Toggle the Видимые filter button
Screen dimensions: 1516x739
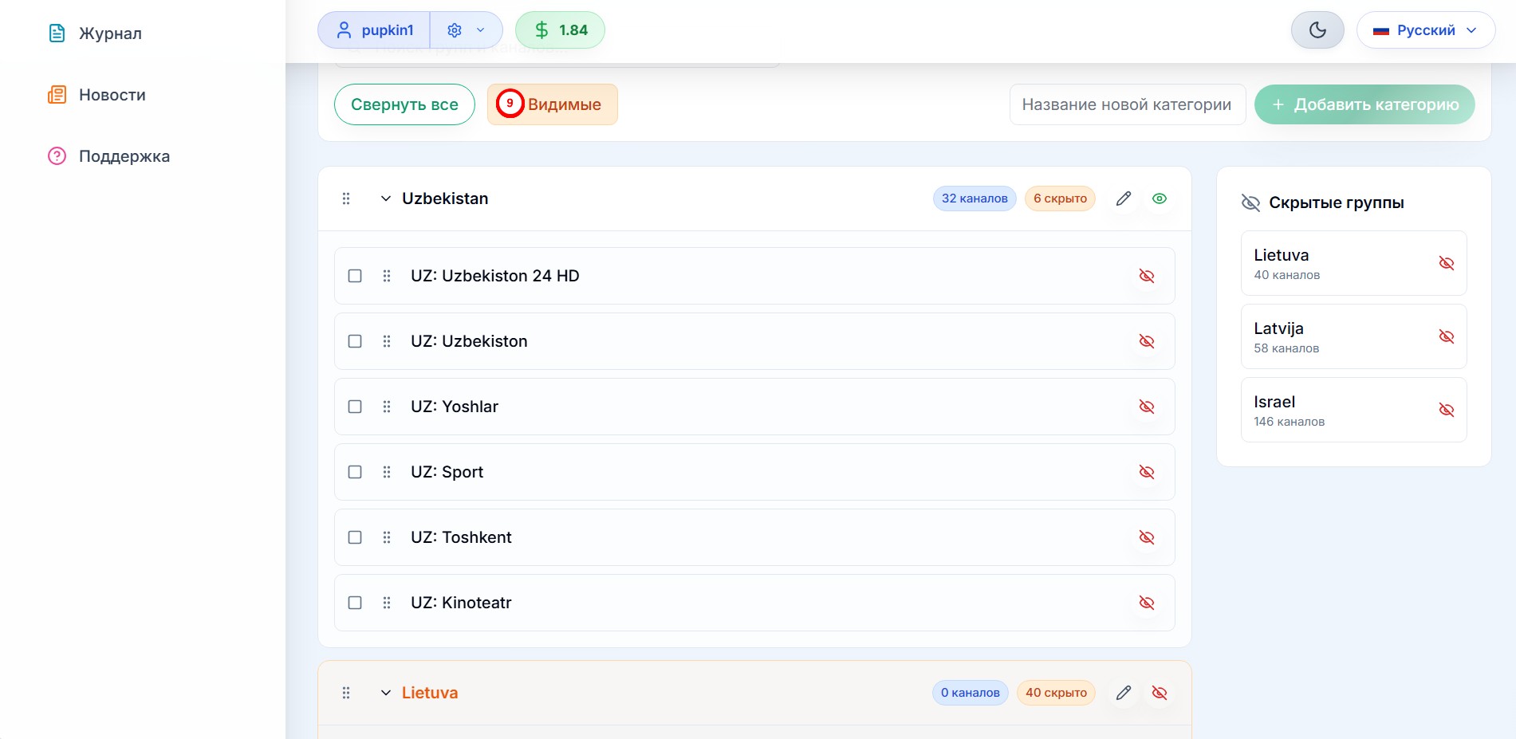point(553,104)
